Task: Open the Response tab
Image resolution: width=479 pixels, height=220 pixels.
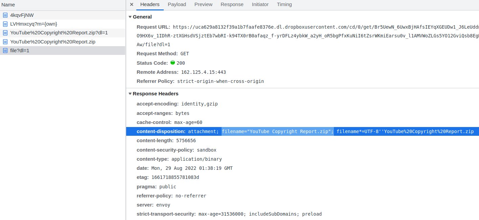Action: pyautogui.click(x=232, y=4)
